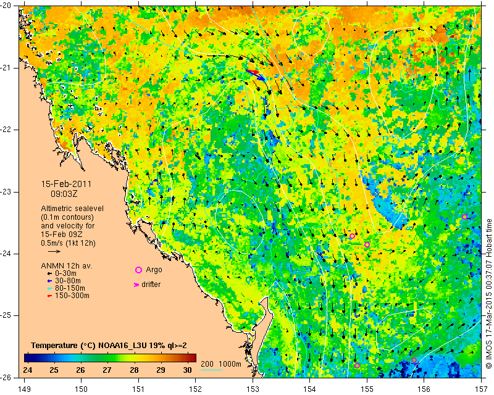Image resolution: width=494 pixels, height=395 pixels.
Task: Click the red ANMN mooring arrow near 21°S 153°E
Action: 253,72
